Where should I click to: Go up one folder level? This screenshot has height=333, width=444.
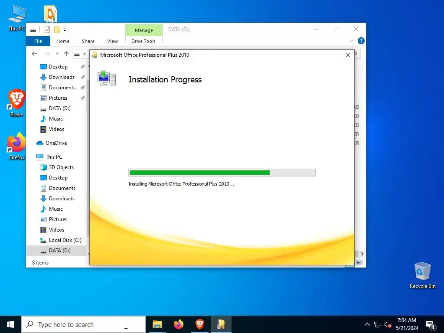tap(66, 54)
